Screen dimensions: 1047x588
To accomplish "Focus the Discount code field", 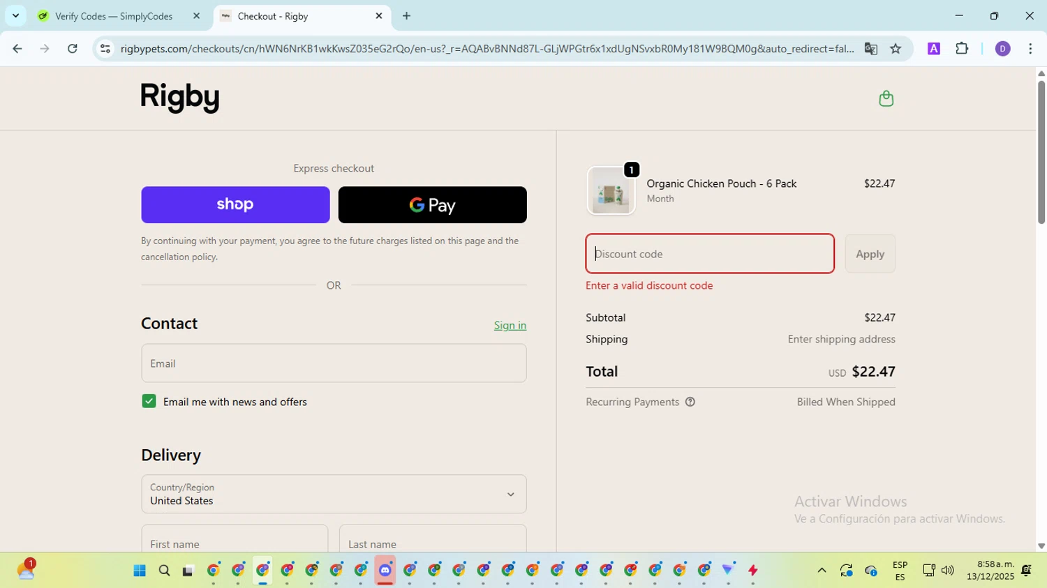I will [710, 254].
